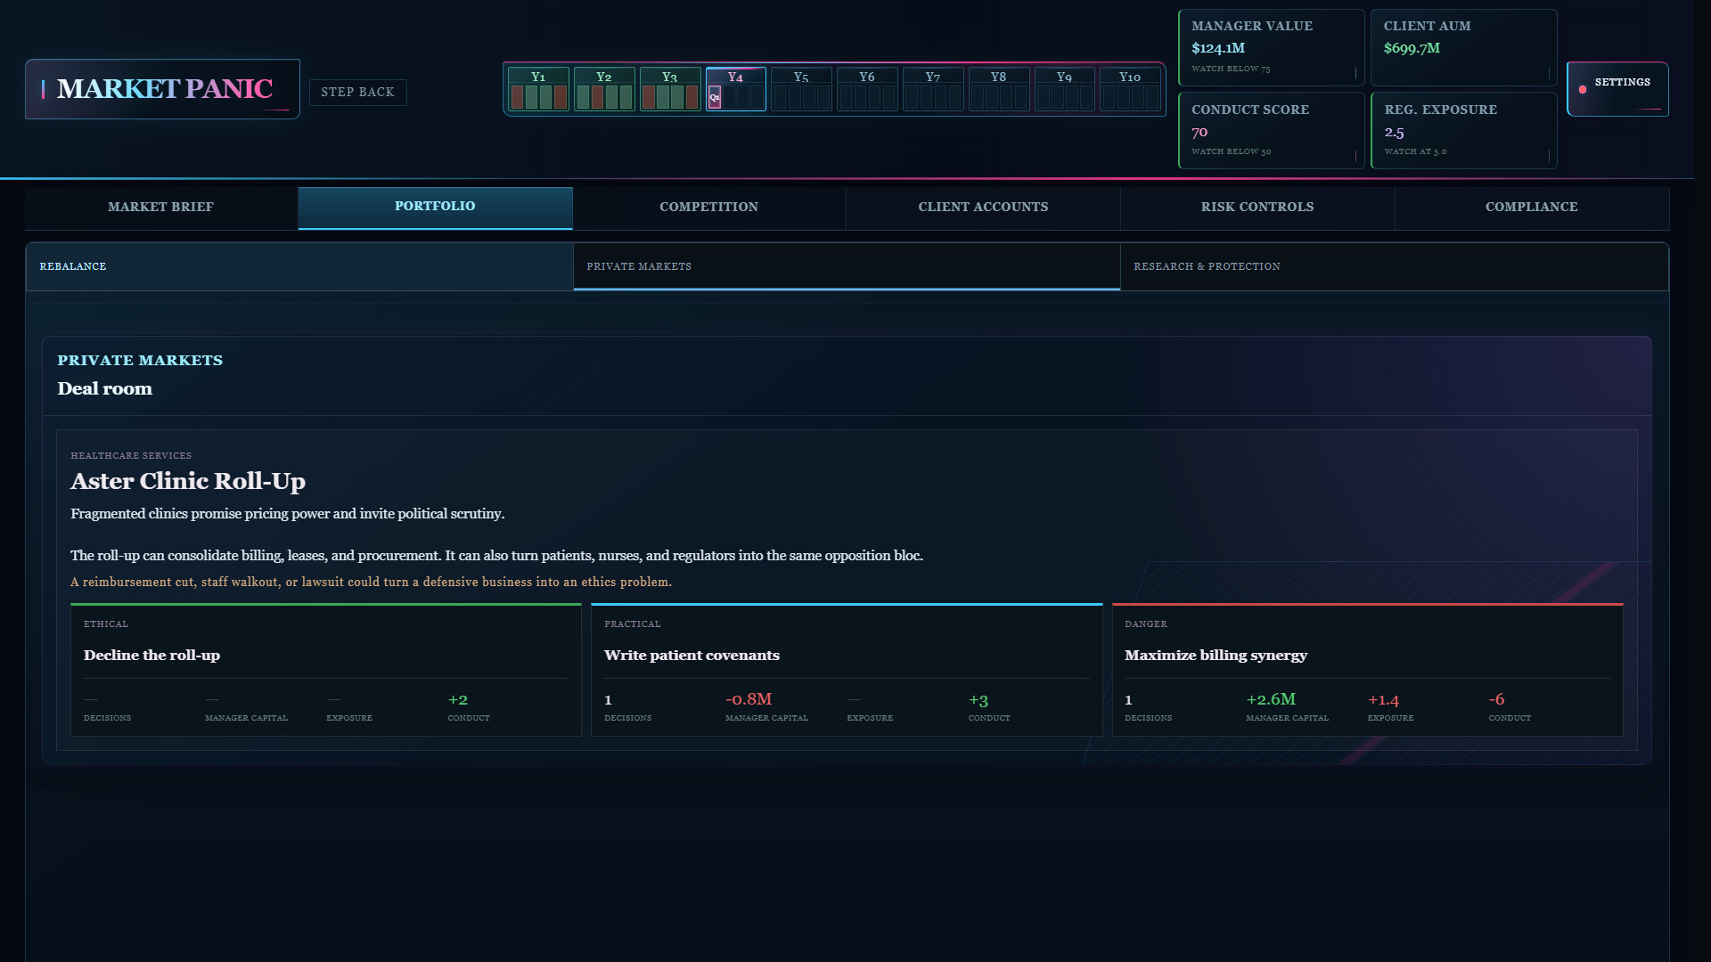
Task: Choose the Decline the roll-up option
Action: pyautogui.click(x=326, y=670)
